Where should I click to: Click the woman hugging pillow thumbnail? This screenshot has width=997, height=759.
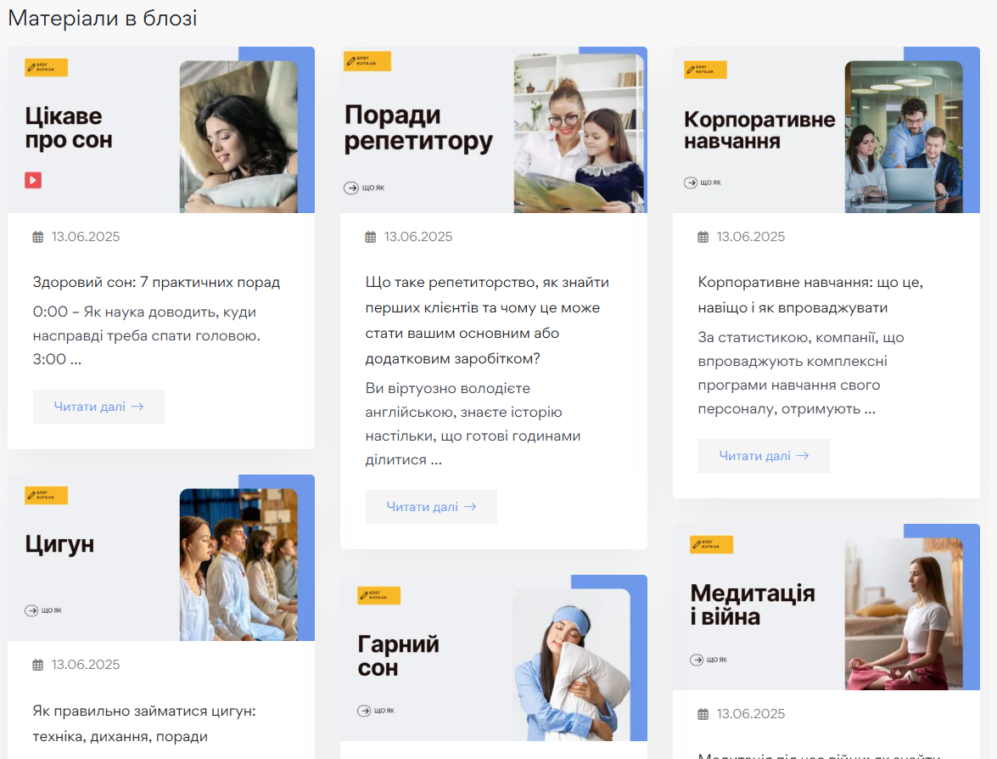[x=572, y=664]
